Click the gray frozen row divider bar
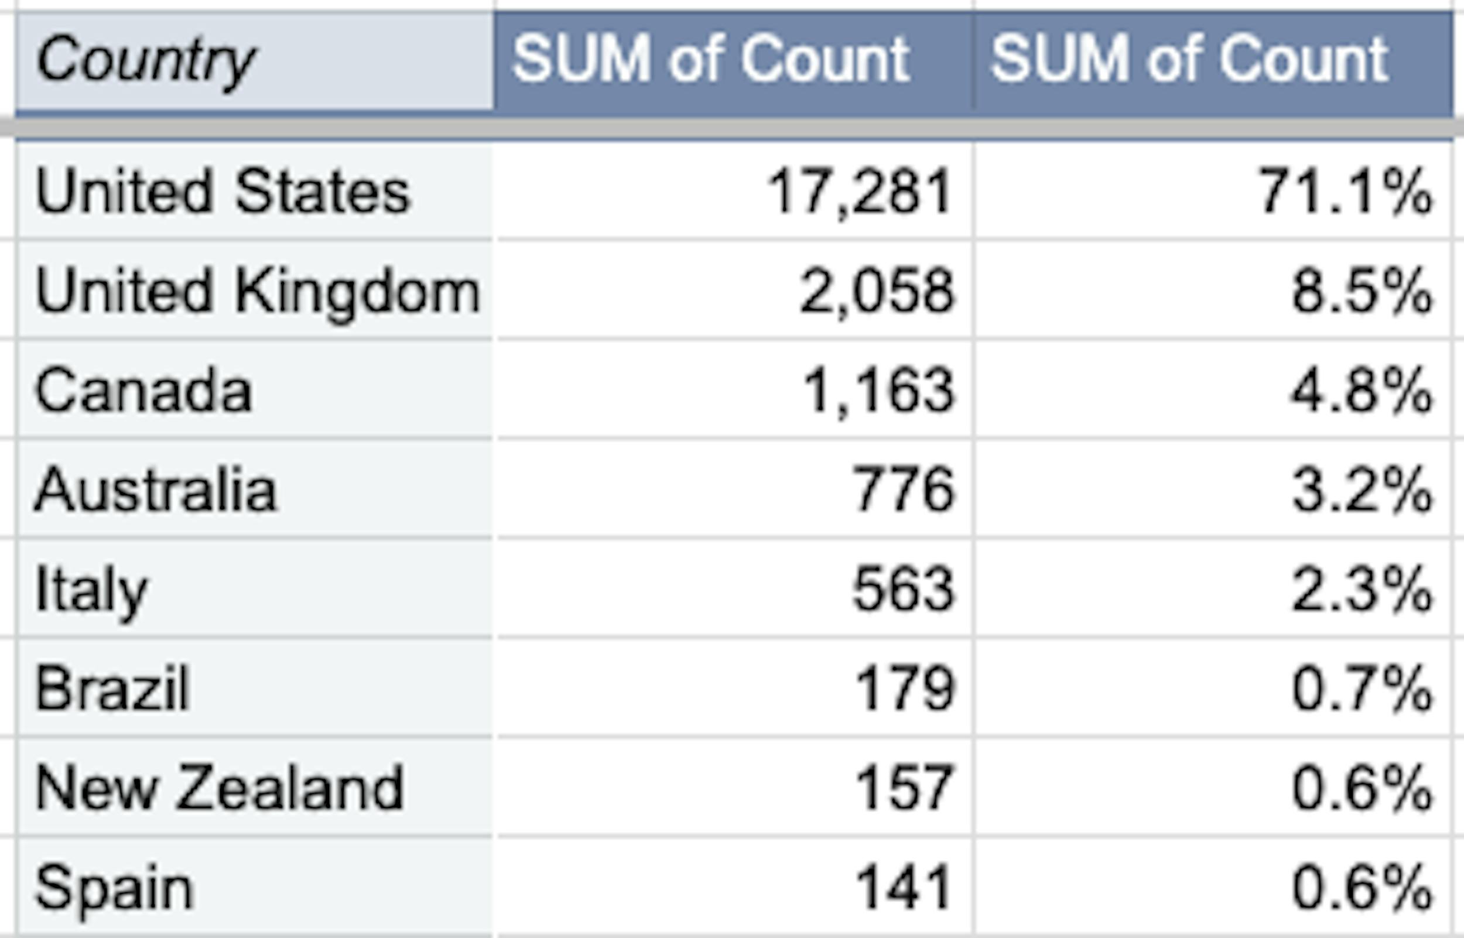This screenshot has height=938, width=1464. 731,128
